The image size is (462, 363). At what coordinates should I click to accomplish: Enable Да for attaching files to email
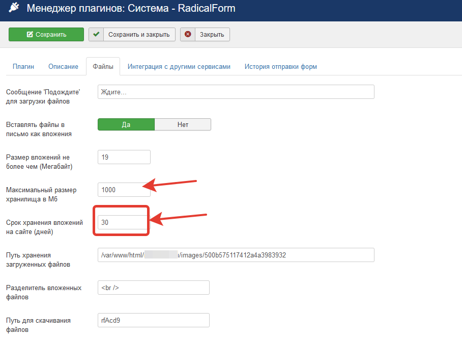coord(126,125)
